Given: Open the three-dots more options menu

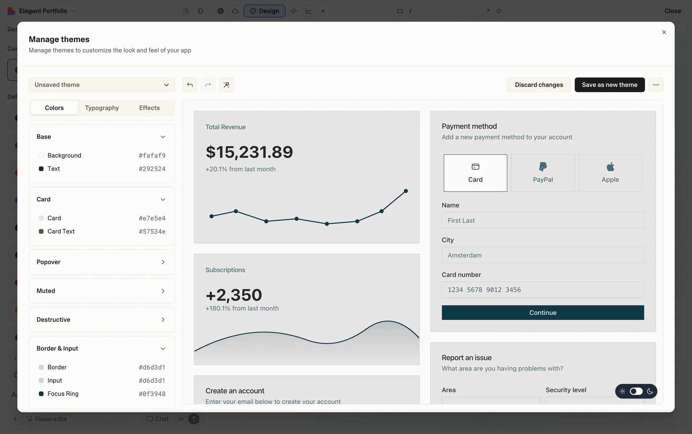Looking at the screenshot, I should pos(656,85).
